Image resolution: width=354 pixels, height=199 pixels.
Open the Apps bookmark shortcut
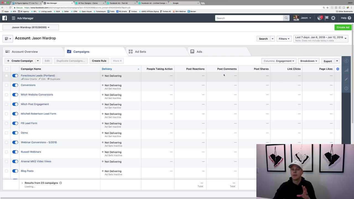[5, 11]
